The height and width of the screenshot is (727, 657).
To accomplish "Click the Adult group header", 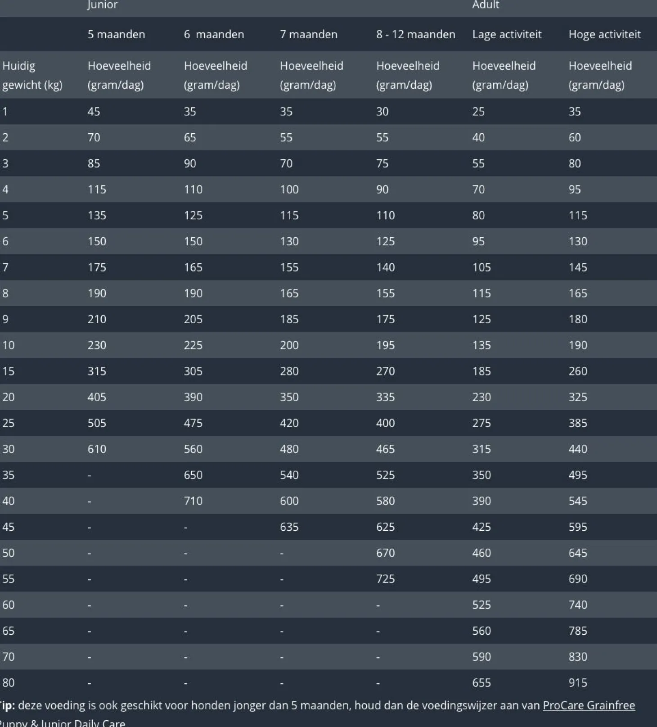I will (486, 5).
